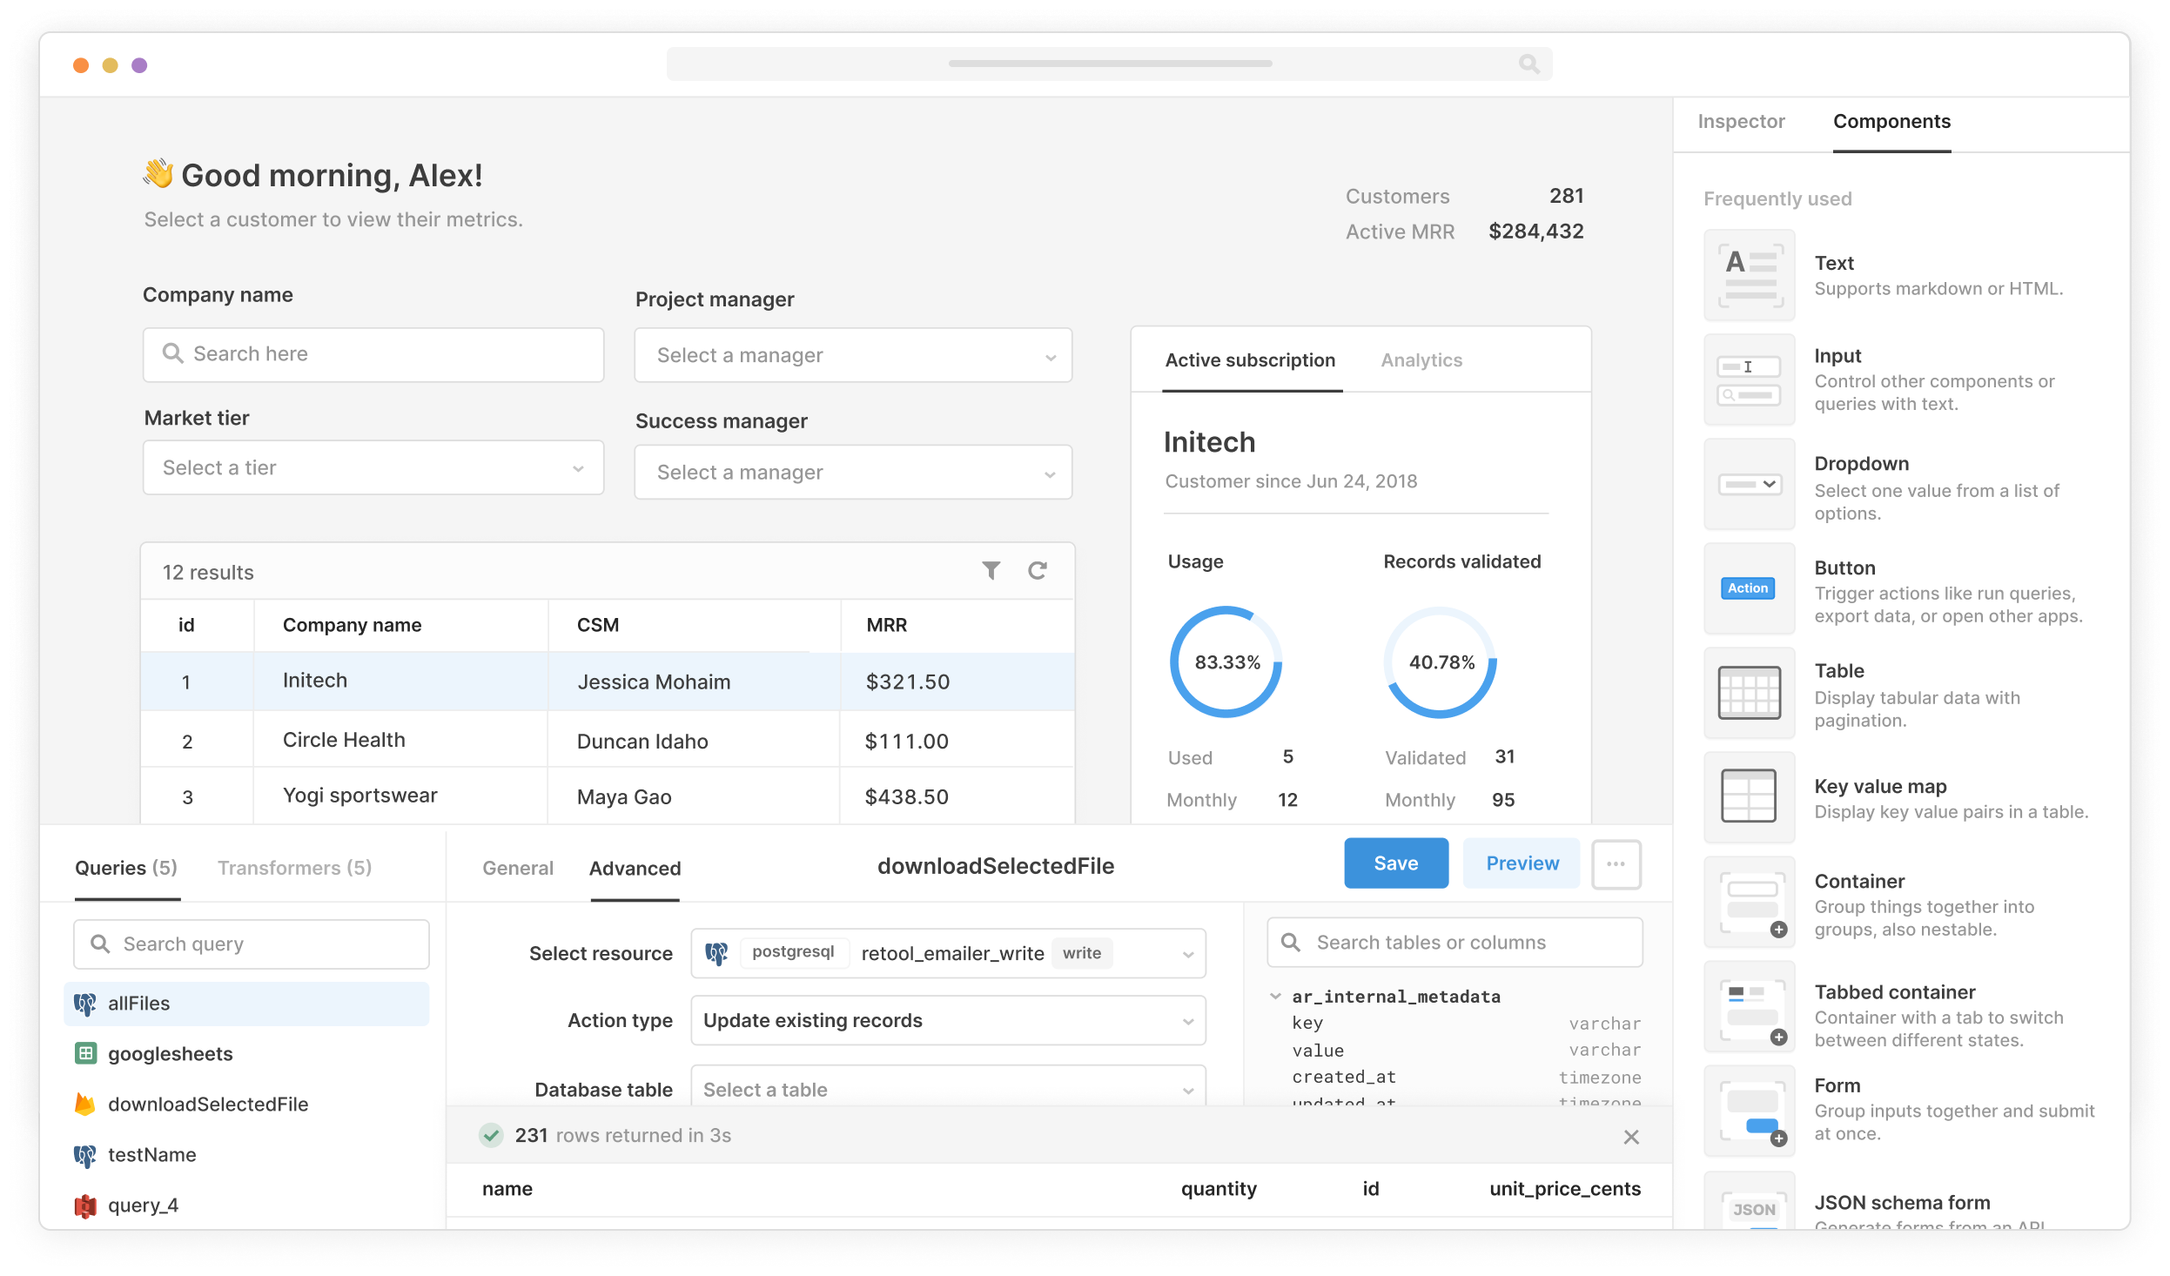This screenshot has height=1276, width=2170.
Task: Click the Transformers tab
Action: 298,868
